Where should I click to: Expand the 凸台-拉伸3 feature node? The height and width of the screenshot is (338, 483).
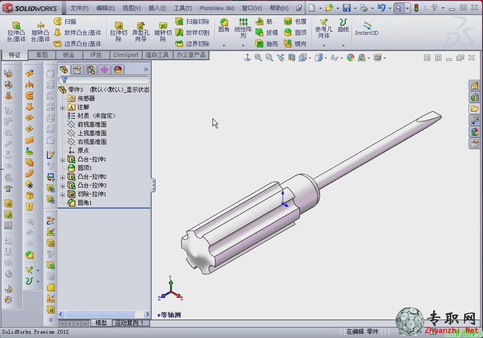click(x=62, y=185)
